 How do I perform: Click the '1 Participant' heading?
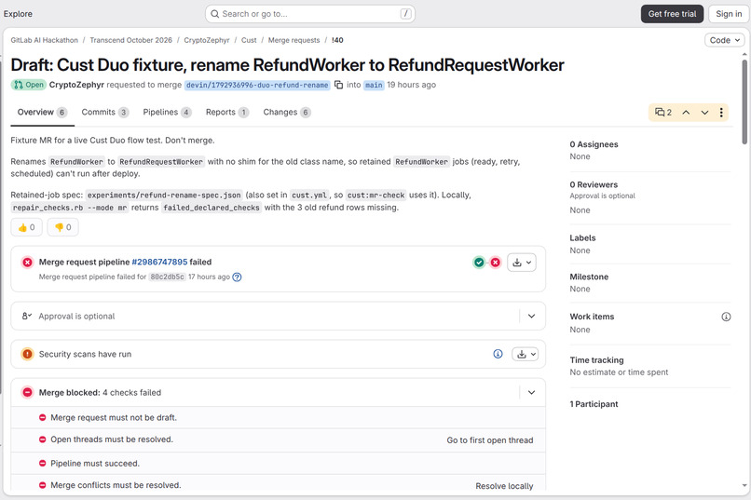(594, 404)
